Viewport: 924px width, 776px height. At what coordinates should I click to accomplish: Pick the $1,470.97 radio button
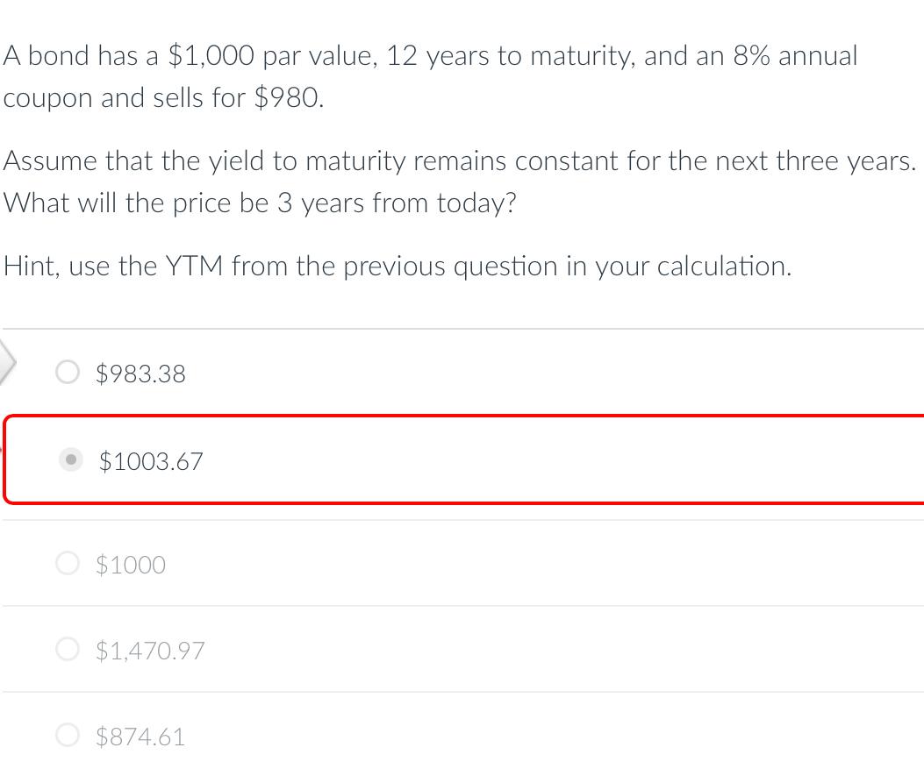pyautogui.click(x=68, y=649)
